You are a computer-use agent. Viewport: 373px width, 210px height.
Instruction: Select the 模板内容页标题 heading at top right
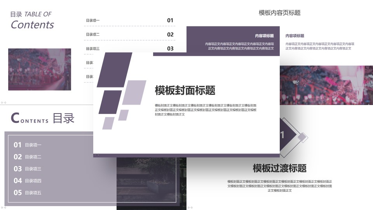[279, 12]
